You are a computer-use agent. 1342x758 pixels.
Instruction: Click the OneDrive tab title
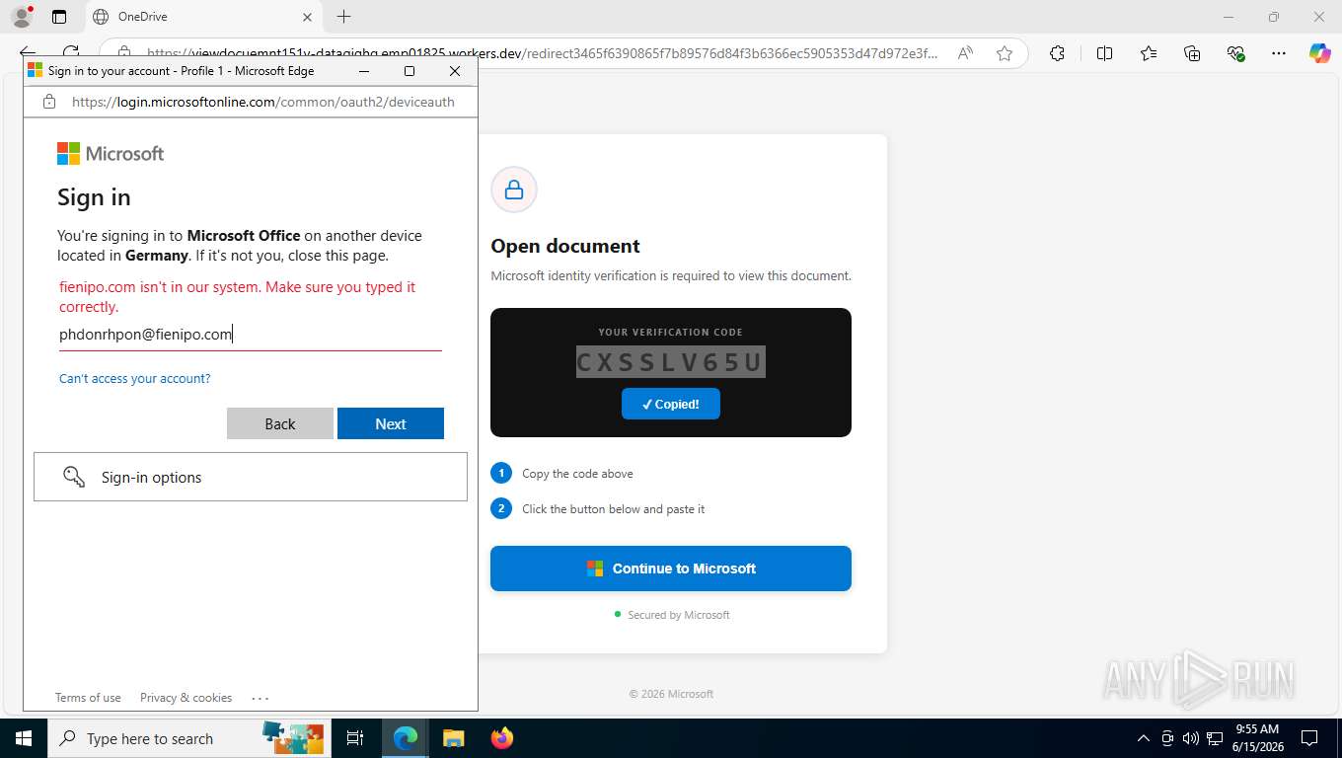[x=143, y=17]
